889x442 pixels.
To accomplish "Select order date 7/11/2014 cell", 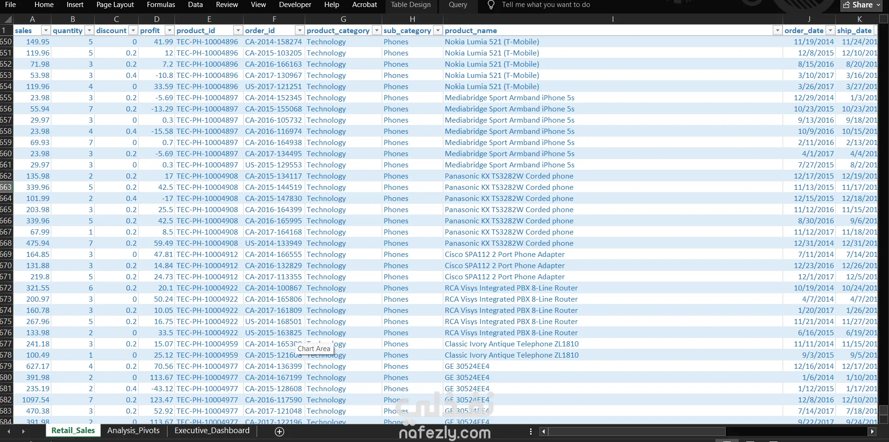I will click(809, 254).
